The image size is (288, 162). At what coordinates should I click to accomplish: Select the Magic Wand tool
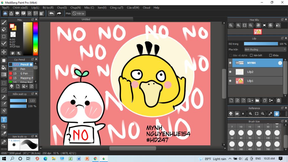coord(4,97)
